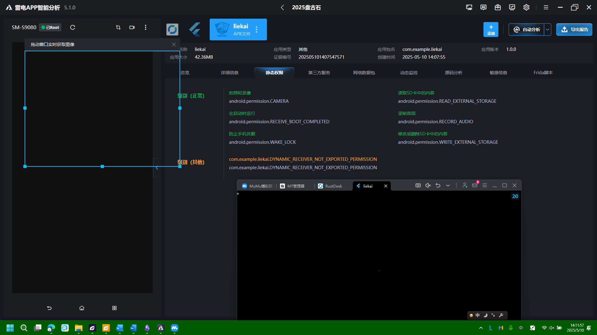Select the android.permission.WRITE_EXTERNAL_STORAGE entry
The width and height of the screenshot is (597, 335).
[x=448, y=142]
